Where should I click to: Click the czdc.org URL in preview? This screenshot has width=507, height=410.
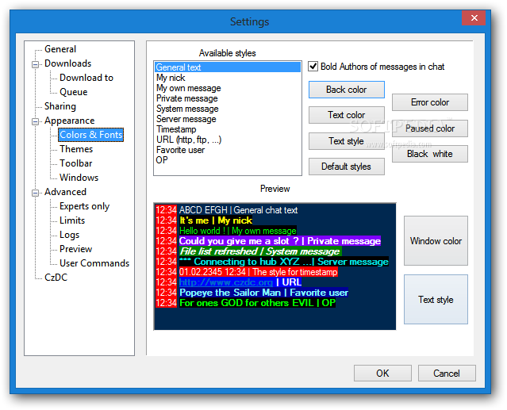226,282
